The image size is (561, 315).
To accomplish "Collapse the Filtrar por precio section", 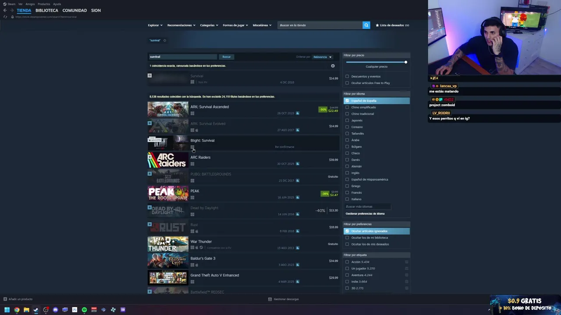I will point(376,55).
